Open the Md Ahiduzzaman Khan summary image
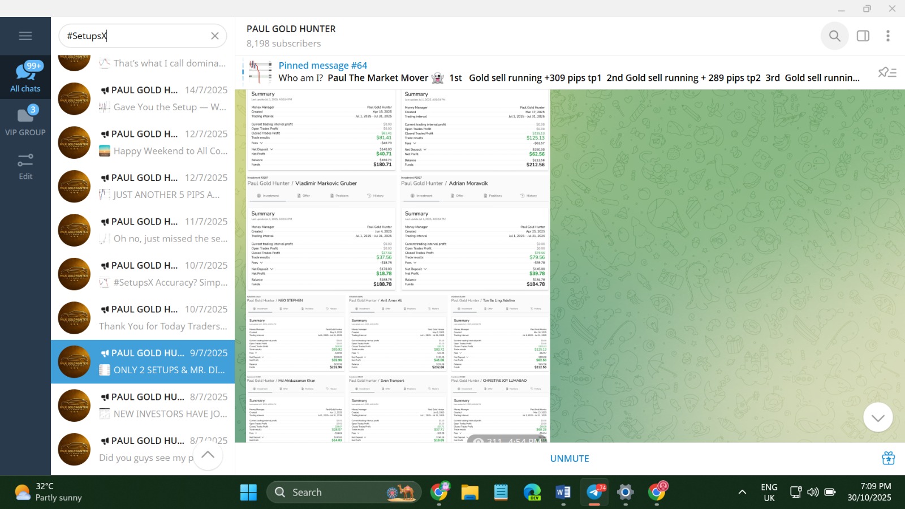The width and height of the screenshot is (905, 509). click(x=295, y=408)
